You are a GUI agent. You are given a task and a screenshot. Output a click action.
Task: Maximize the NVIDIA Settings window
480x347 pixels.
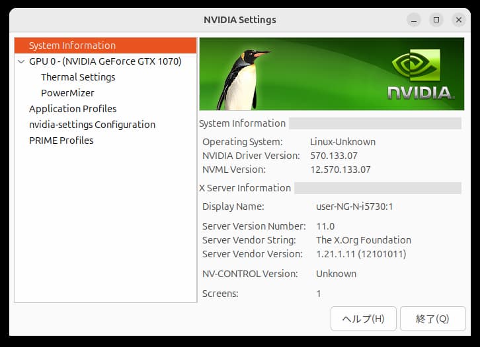pos(436,20)
